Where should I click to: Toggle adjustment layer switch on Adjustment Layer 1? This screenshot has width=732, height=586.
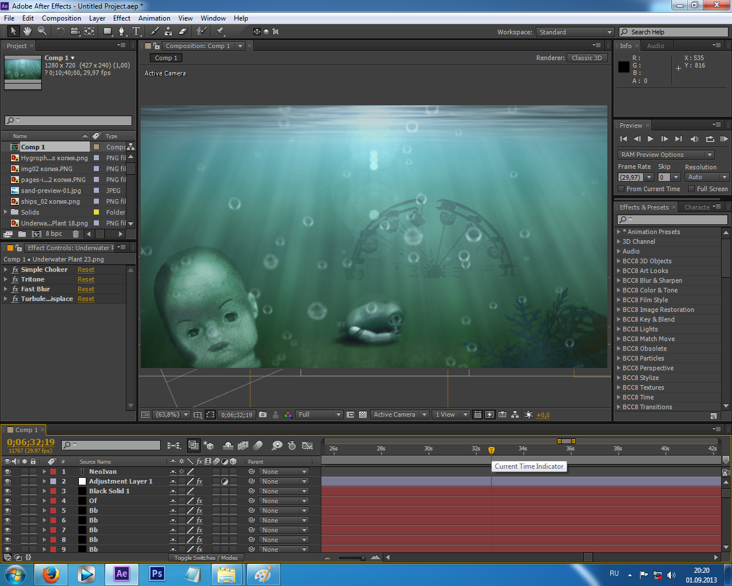(x=225, y=481)
